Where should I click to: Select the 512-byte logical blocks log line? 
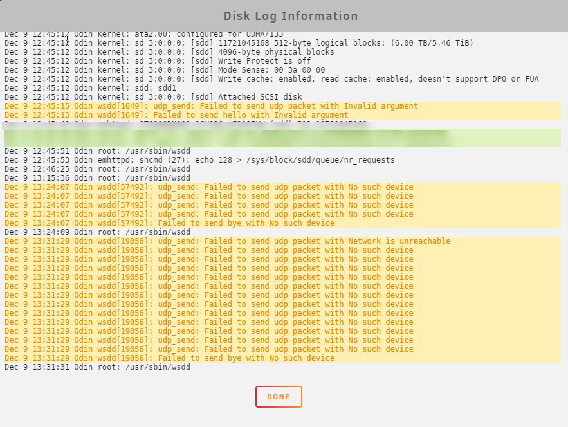point(239,42)
